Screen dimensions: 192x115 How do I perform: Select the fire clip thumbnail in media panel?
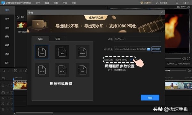22,25
